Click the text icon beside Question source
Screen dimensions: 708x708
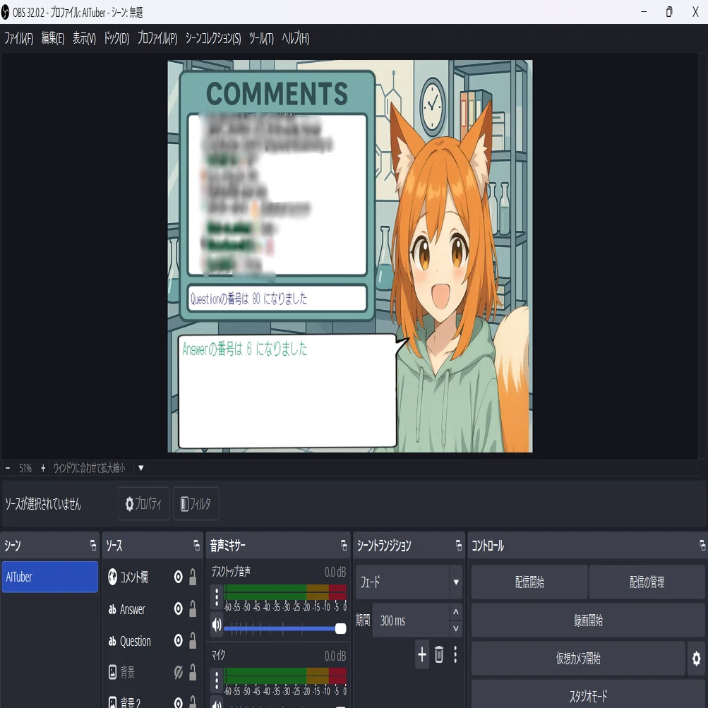coord(112,641)
